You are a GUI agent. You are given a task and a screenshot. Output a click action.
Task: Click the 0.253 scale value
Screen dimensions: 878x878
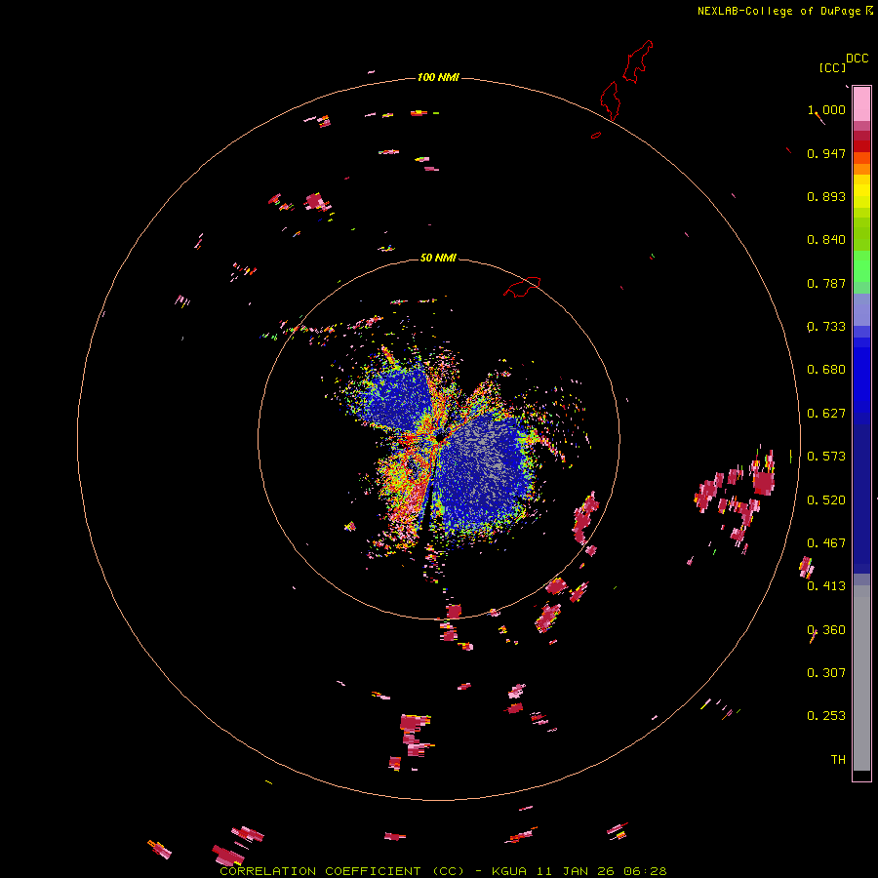click(x=826, y=716)
